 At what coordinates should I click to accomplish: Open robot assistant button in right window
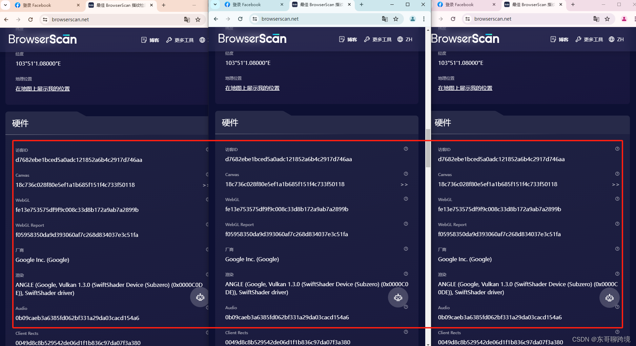(610, 298)
